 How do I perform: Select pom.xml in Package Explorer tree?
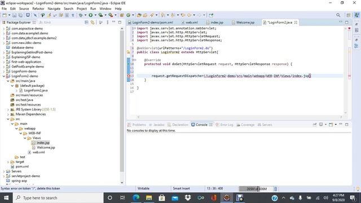click(22, 167)
